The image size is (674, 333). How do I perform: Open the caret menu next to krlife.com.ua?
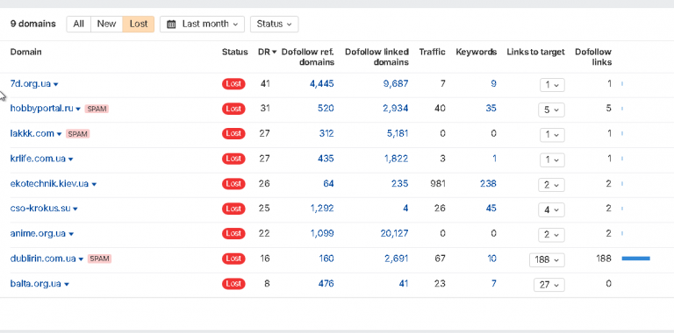pyautogui.click(x=70, y=159)
